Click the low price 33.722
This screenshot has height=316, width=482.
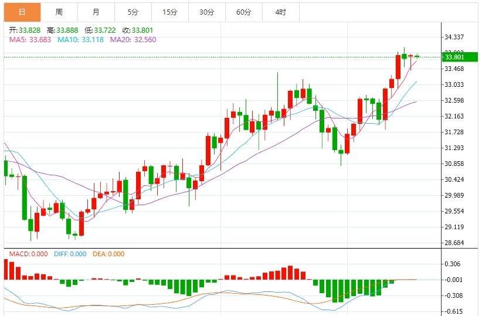[105, 30]
